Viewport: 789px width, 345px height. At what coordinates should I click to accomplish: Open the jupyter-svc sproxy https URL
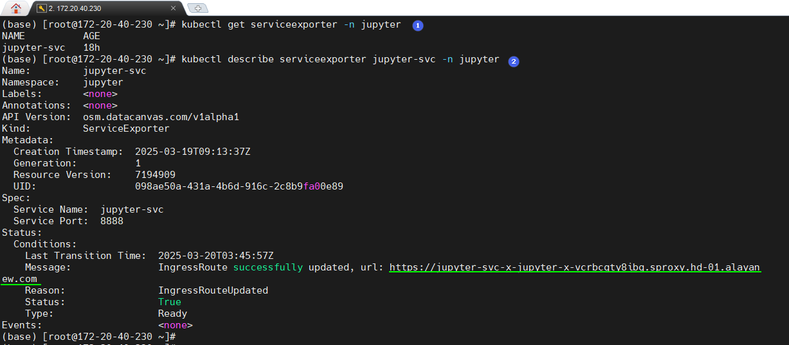click(x=574, y=267)
